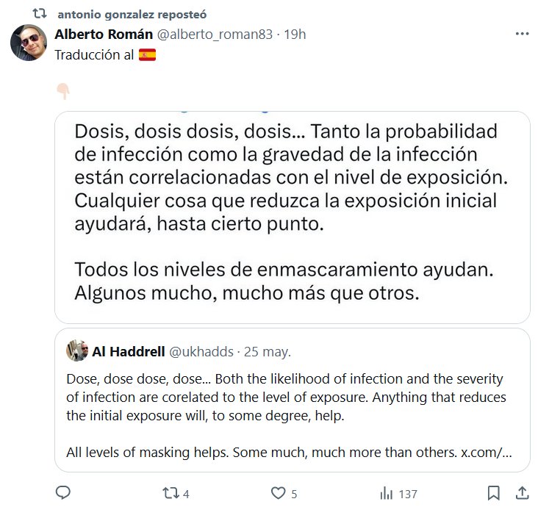This screenshot has height=507, width=538.
Task: Click the 19h timestamp link
Action: point(295,35)
